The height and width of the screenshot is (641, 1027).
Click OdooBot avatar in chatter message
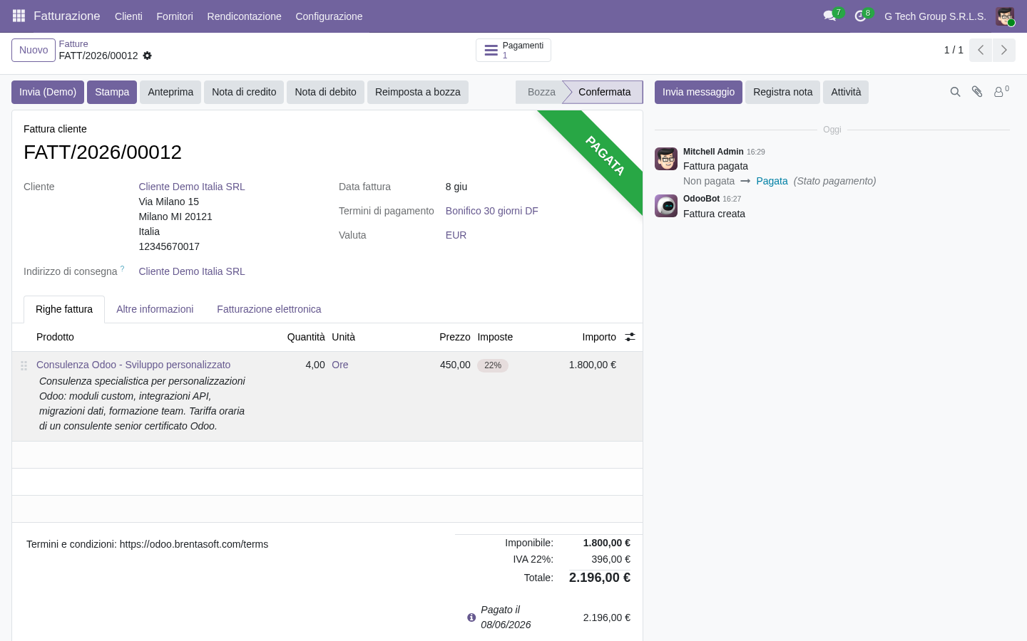click(666, 206)
